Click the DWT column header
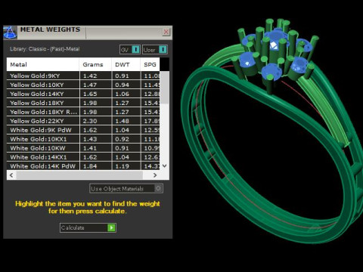 (x=126, y=64)
